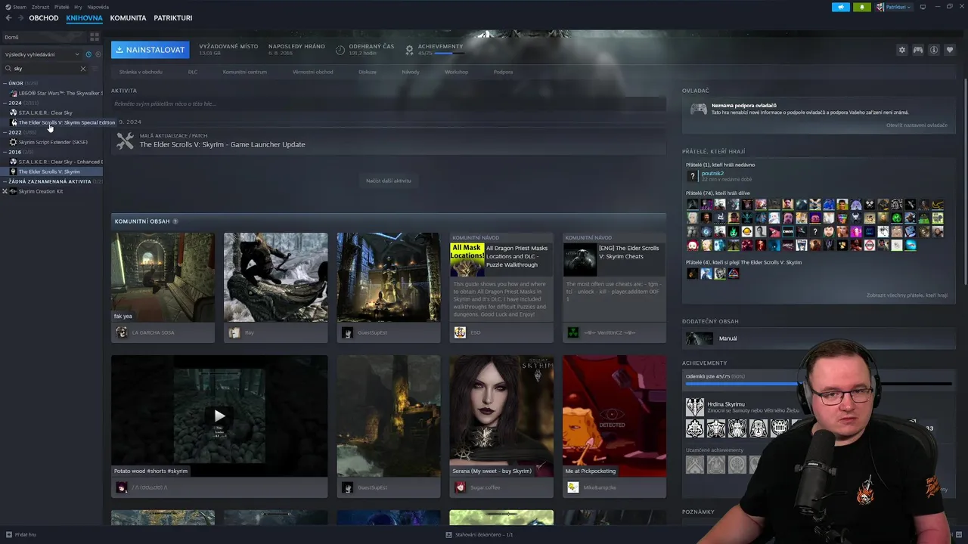The image size is (968, 544).
Task: Open the Workshop link
Action: [456, 72]
